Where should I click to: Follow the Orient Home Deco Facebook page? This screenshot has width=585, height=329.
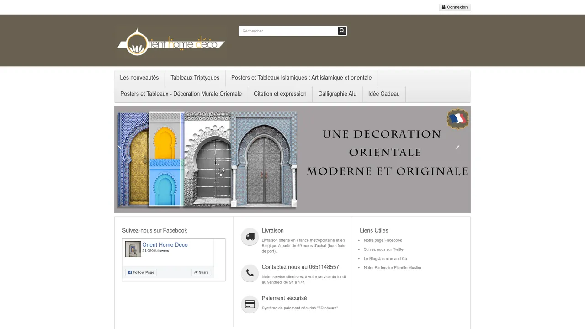[x=141, y=272]
